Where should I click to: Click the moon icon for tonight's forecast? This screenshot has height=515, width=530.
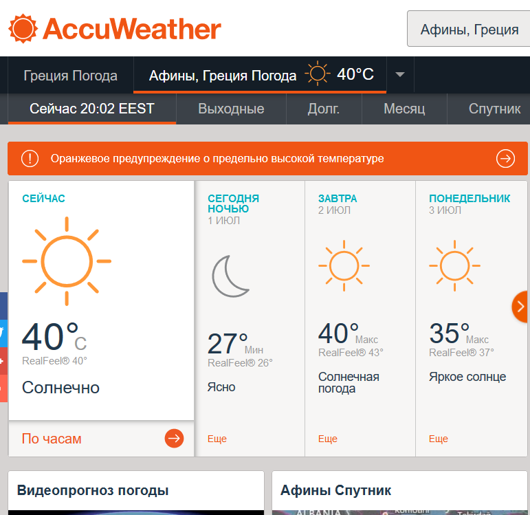230,276
